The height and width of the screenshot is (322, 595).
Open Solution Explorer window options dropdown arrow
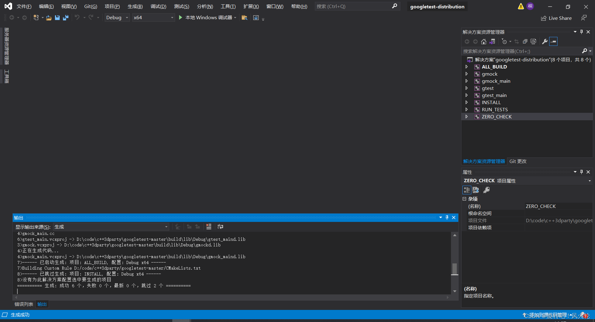pos(575,32)
